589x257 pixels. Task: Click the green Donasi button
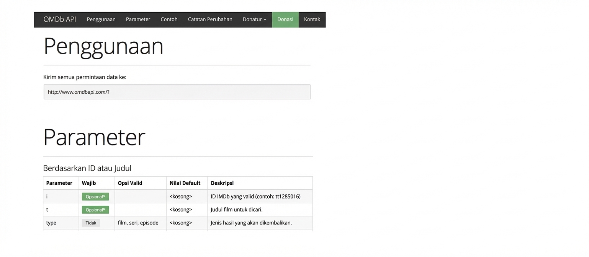tap(285, 20)
